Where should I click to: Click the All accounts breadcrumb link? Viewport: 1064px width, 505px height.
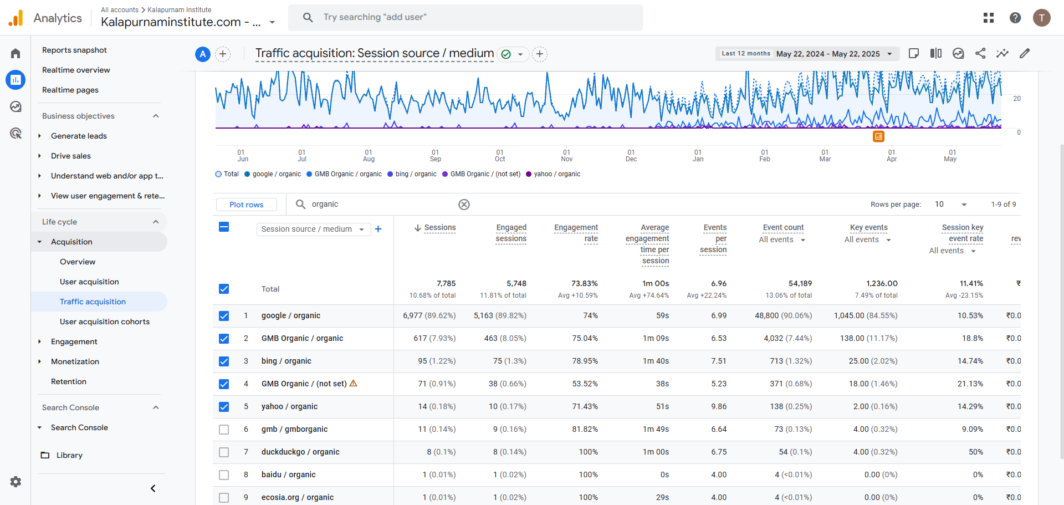[120, 10]
